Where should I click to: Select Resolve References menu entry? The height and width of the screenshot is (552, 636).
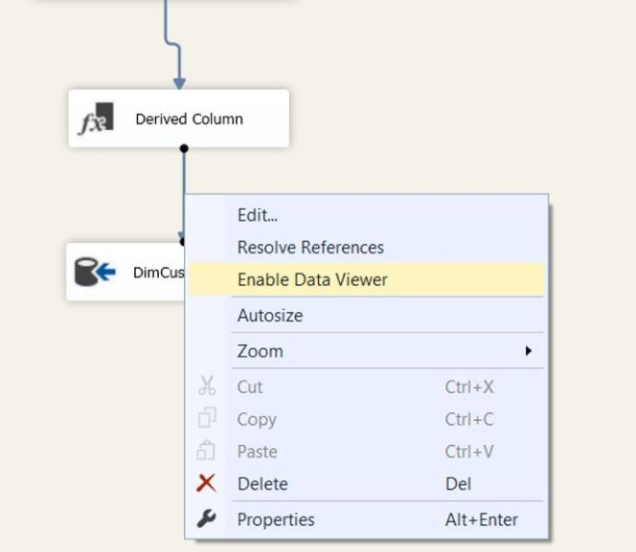310,248
